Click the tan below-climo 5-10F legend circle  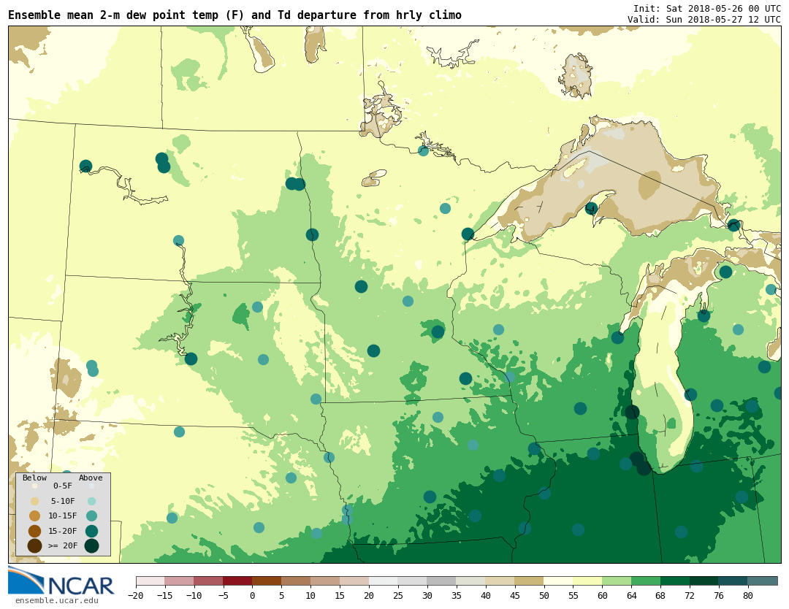35,501
